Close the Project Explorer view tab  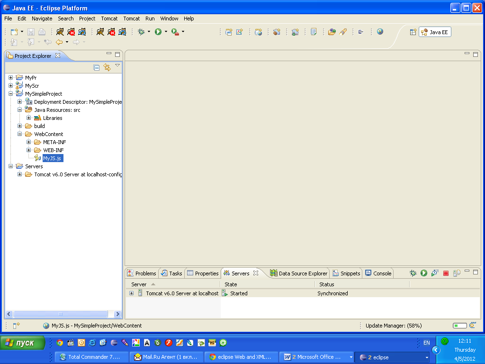coord(58,55)
